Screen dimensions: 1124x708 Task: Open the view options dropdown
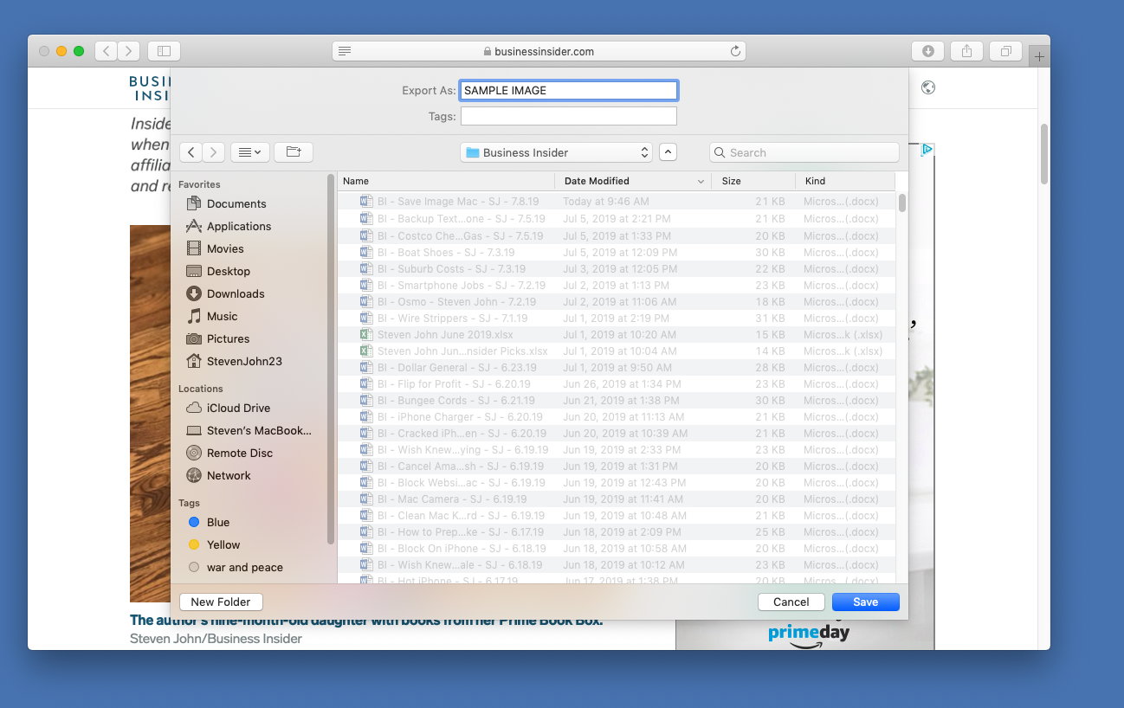coord(250,152)
